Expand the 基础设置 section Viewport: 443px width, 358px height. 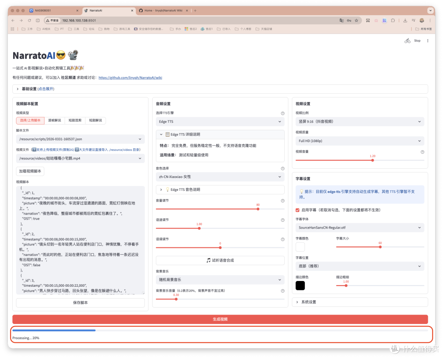click(220, 89)
